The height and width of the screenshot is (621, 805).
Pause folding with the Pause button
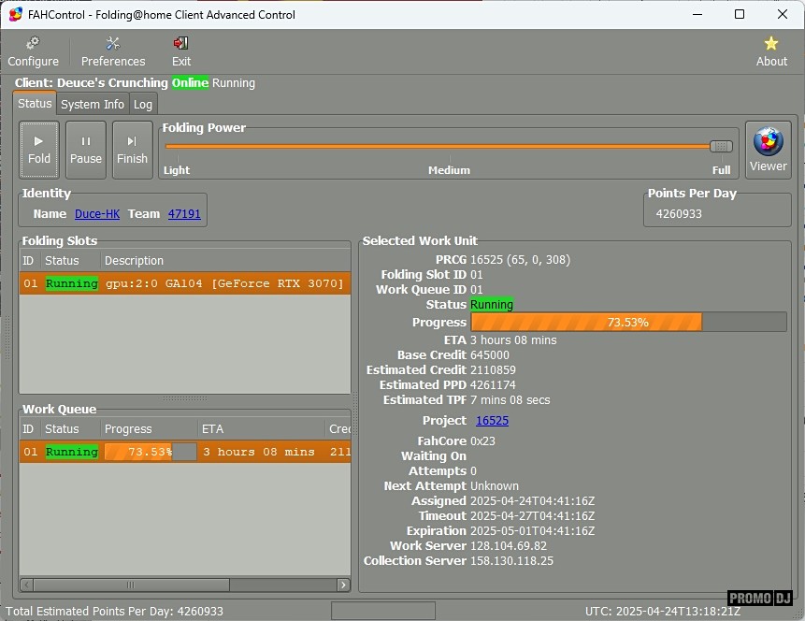pos(86,150)
